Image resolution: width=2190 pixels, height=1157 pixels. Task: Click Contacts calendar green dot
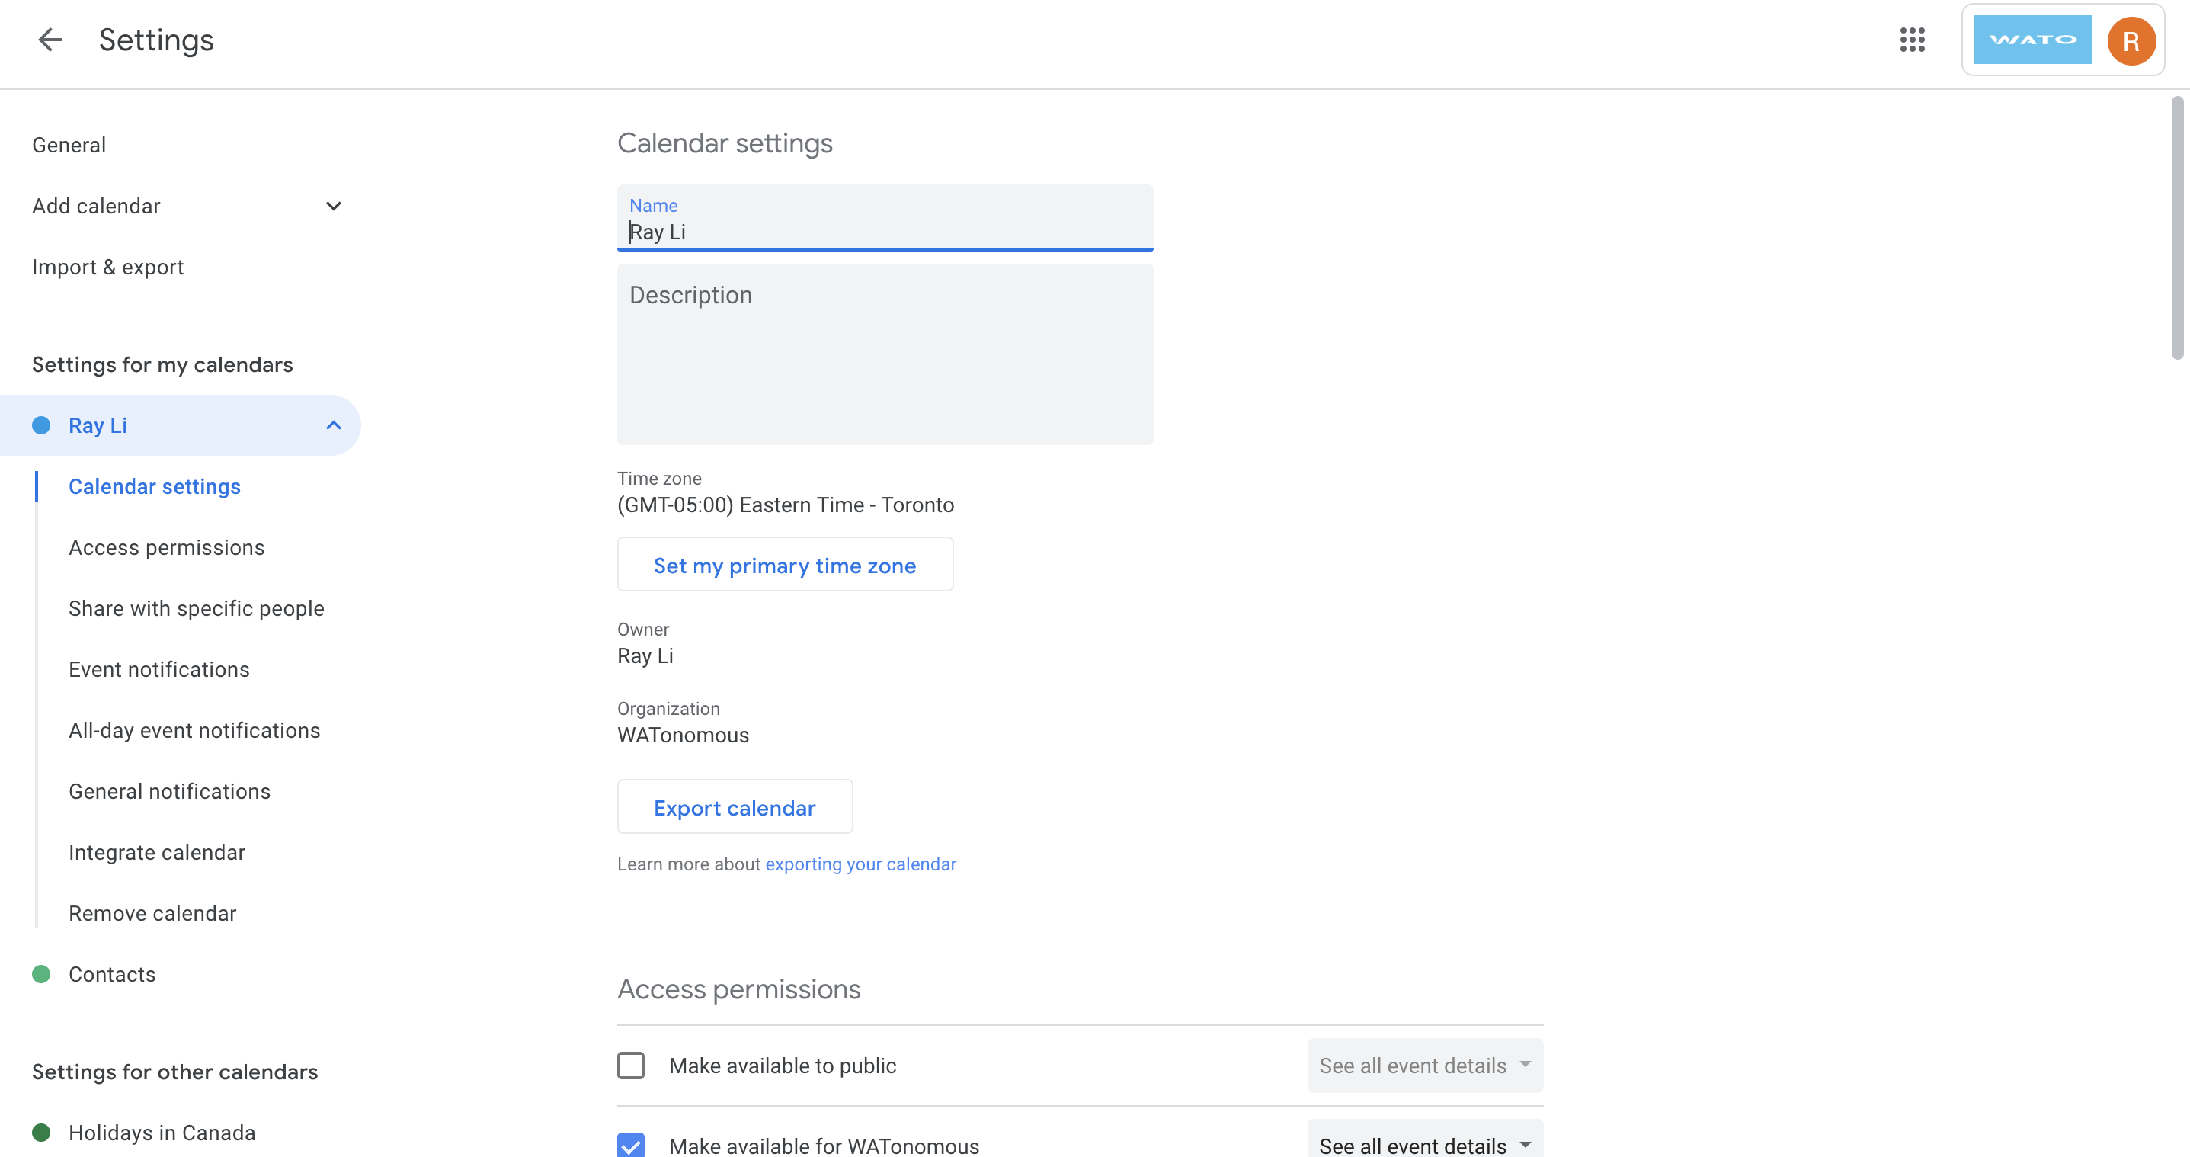(41, 974)
